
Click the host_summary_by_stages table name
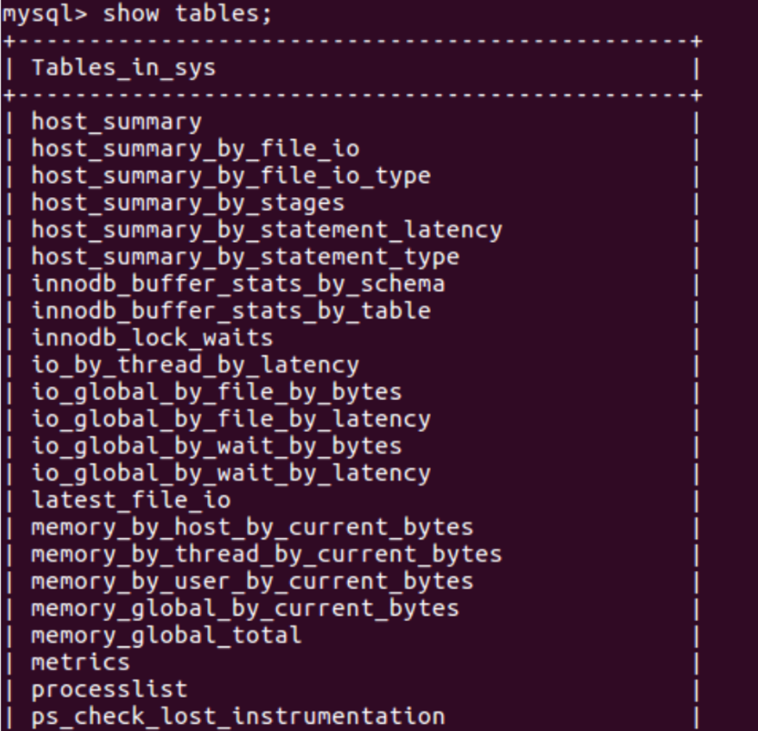point(188,202)
